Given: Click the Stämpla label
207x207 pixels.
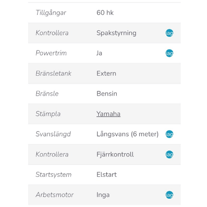Looking at the screenshot, I should pos(48,114).
